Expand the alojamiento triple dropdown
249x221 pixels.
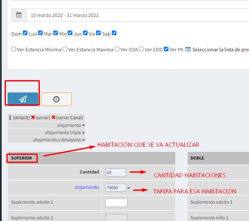click(65, 132)
